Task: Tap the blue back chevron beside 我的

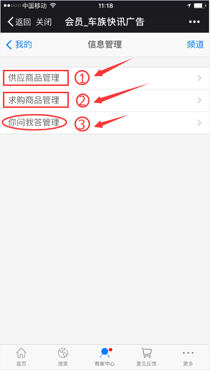Action: 9,44
